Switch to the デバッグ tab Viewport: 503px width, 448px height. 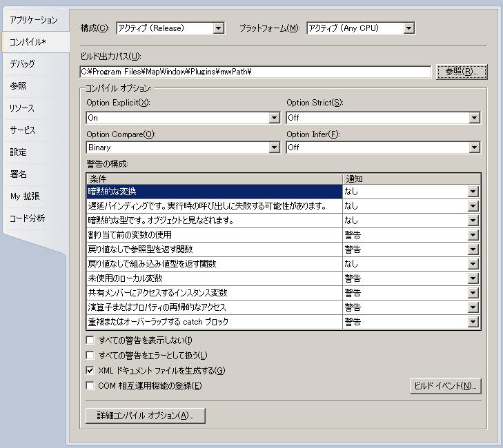22,64
